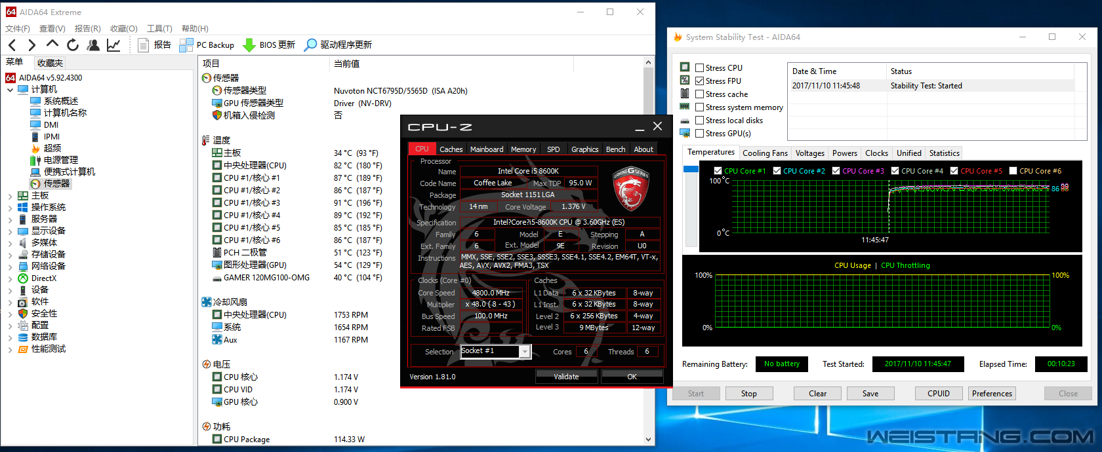Open the user icon in AIDA64 toolbar

pyautogui.click(x=93, y=45)
